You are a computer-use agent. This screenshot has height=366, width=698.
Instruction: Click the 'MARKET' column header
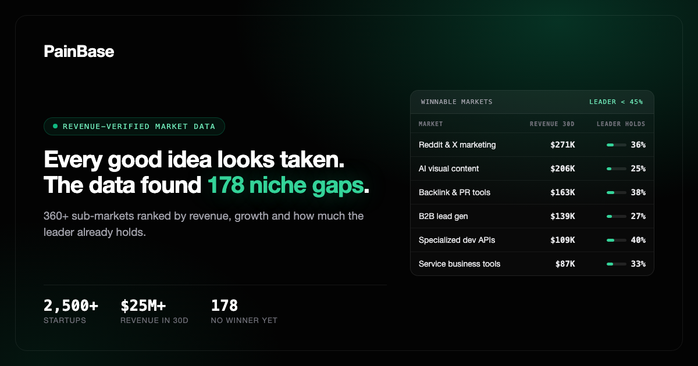click(430, 124)
